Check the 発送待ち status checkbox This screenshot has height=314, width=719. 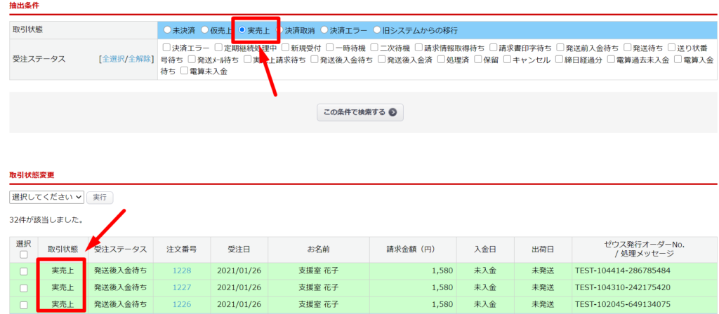coord(628,48)
